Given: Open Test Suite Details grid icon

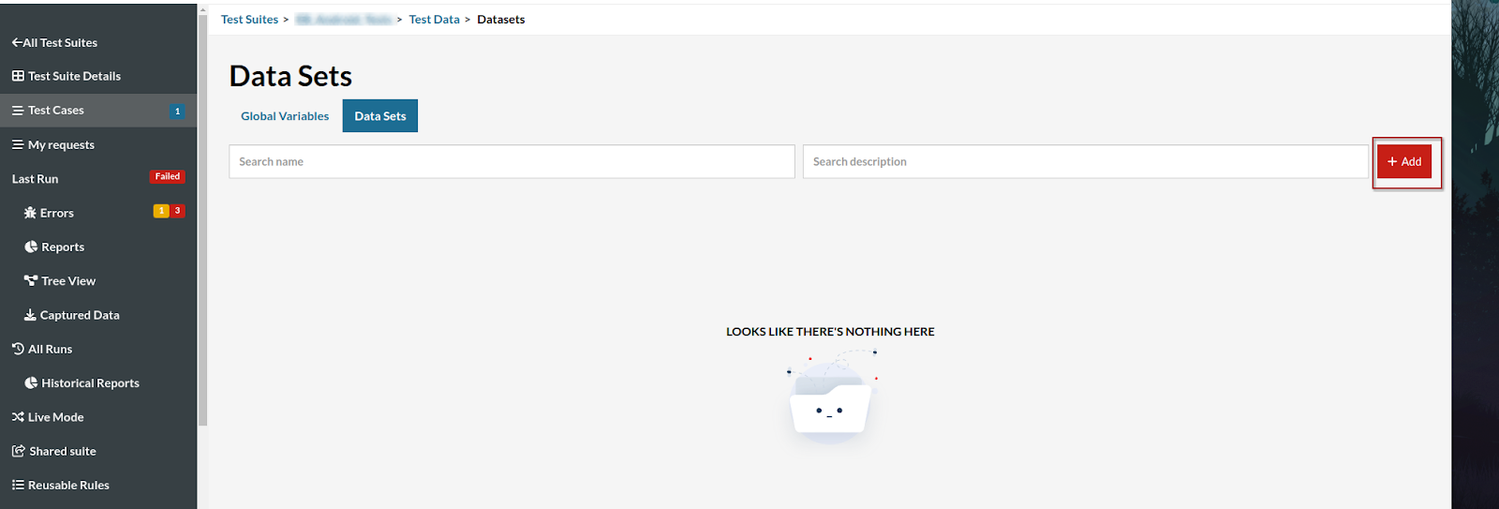Looking at the screenshot, I should [18, 76].
